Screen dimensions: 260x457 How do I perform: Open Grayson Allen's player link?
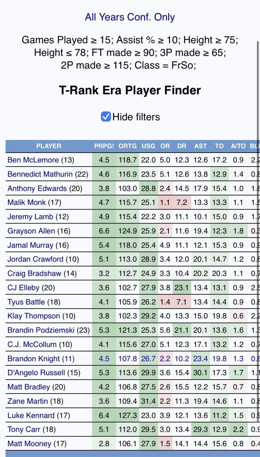pyautogui.click(x=31, y=231)
